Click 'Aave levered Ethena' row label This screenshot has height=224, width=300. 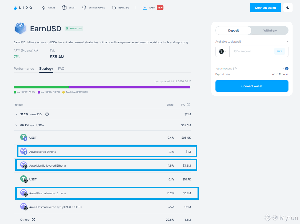point(43,152)
